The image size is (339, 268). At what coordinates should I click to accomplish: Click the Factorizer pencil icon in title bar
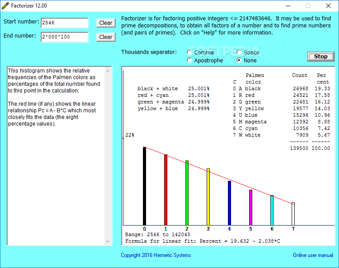click(5, 6)
